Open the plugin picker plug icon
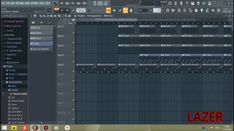Viewport: 234px width, 131px height. 201,10
